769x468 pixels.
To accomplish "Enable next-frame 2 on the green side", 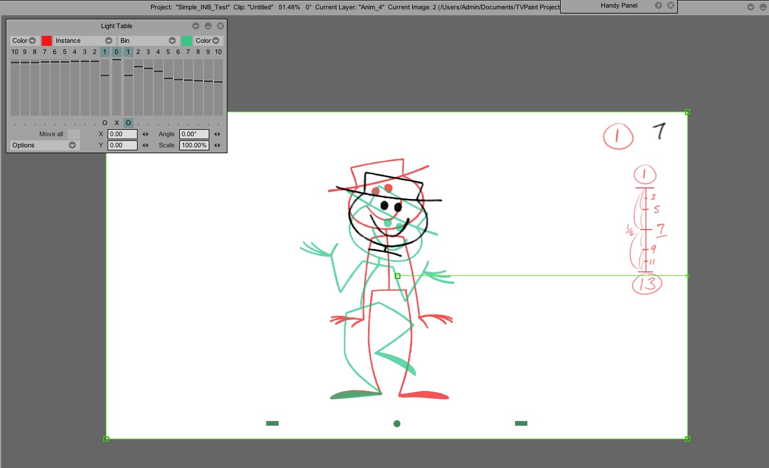I will (138, 52).
